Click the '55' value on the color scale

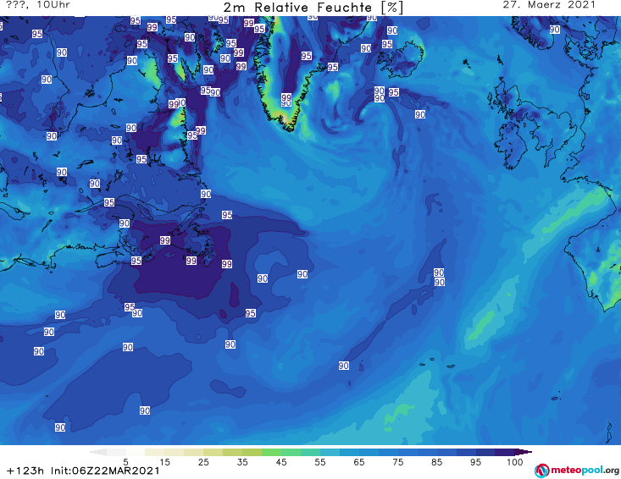(320, 462)
